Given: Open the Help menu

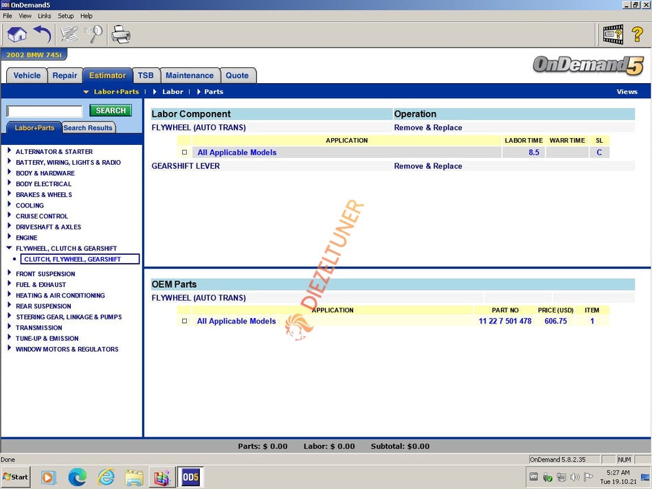Looking at the screenshot, I should pos(87,16).
